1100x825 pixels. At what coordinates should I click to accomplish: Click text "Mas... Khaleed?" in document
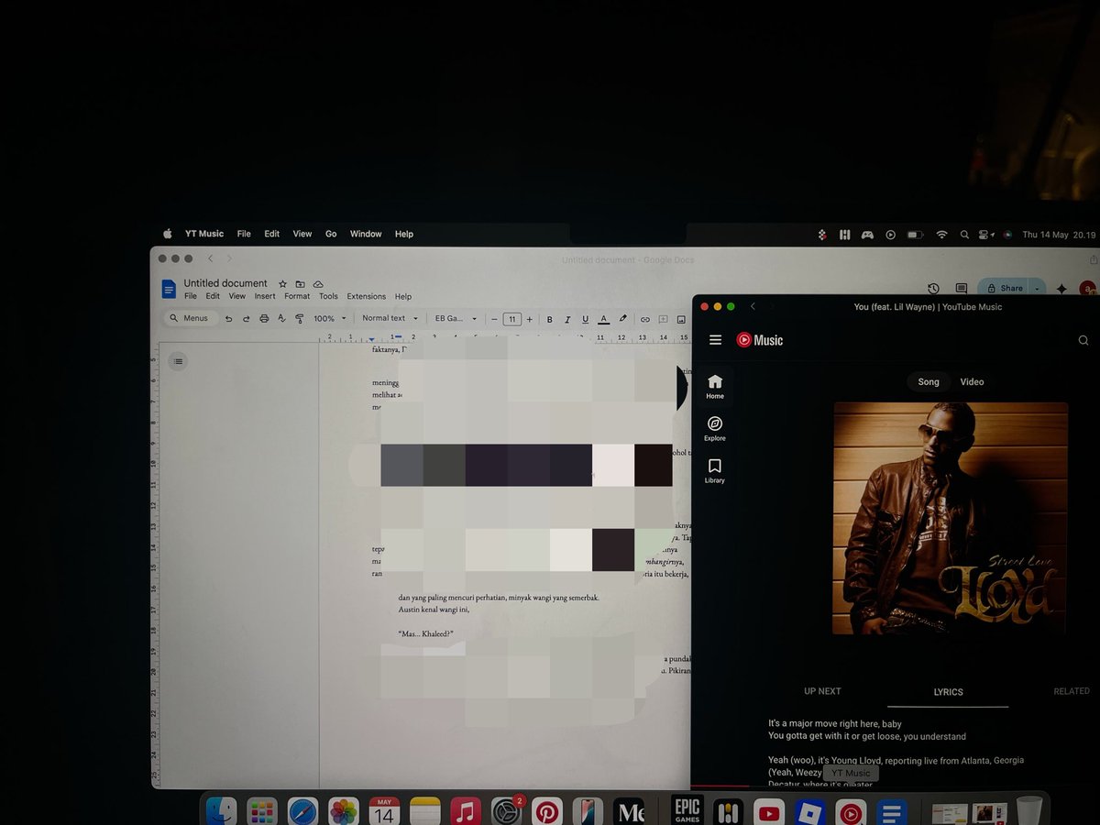[426, 634]
